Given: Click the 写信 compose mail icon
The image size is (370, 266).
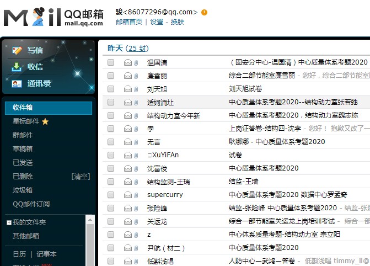Looking at the screenshot, I should 17,50.
